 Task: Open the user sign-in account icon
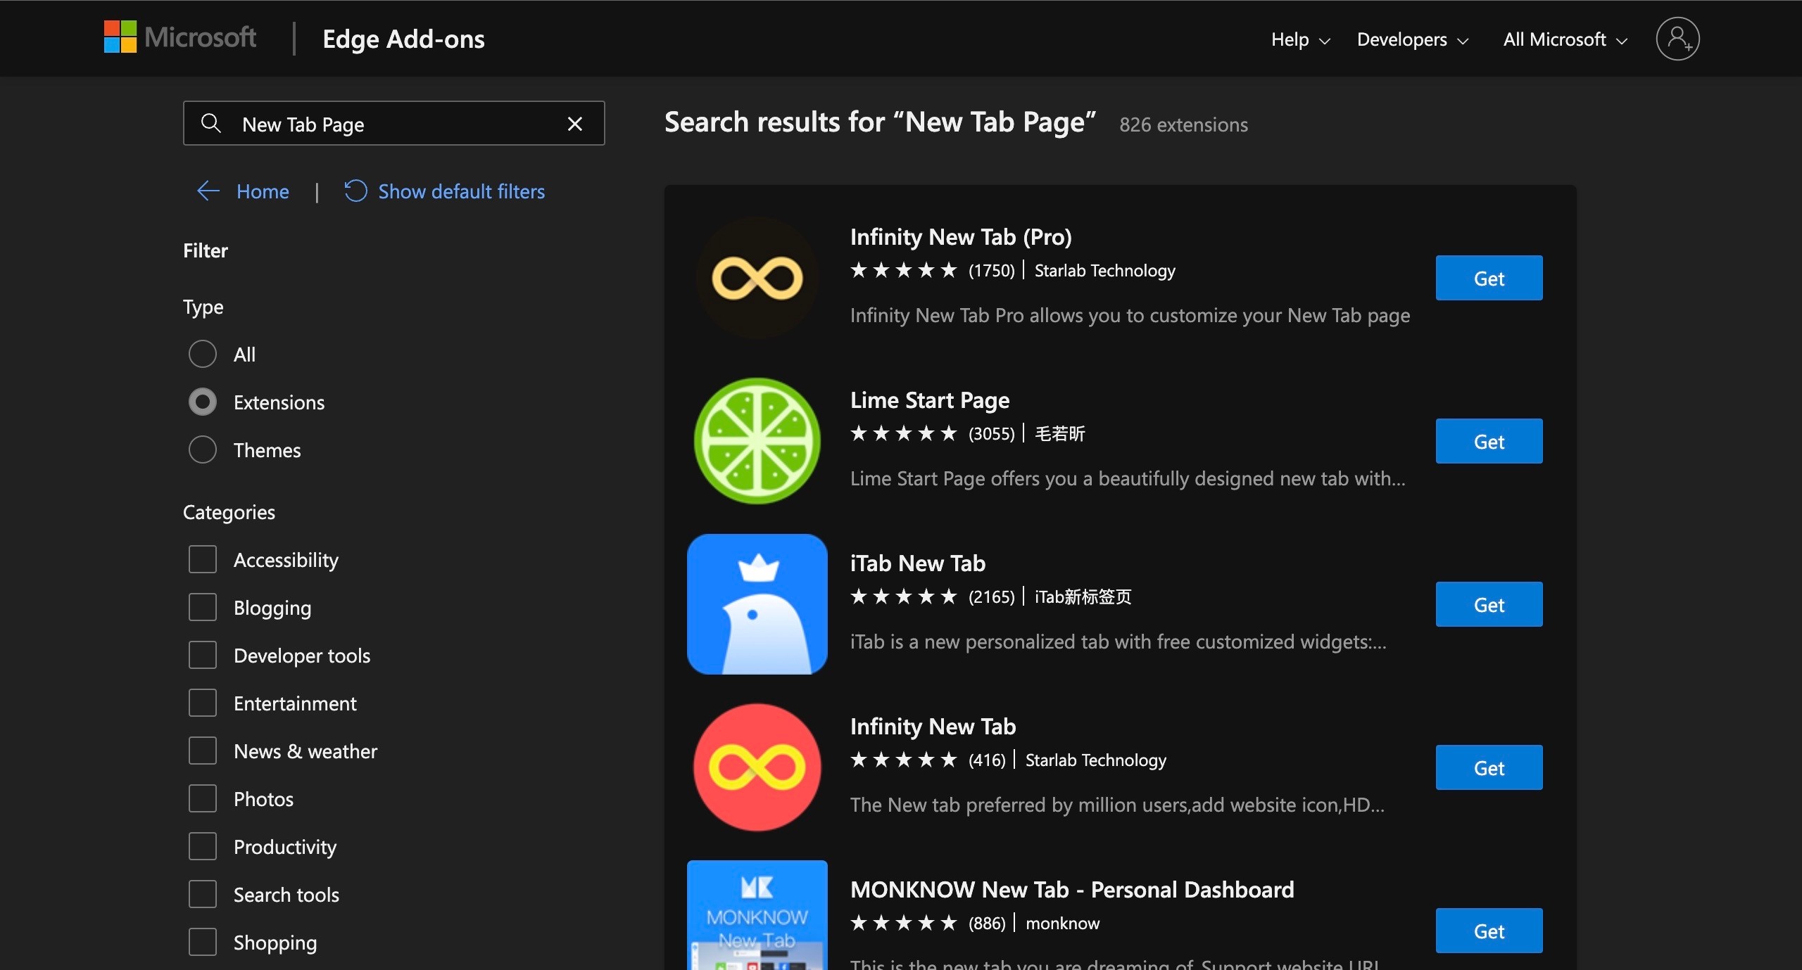click(x=1677, y=39)
